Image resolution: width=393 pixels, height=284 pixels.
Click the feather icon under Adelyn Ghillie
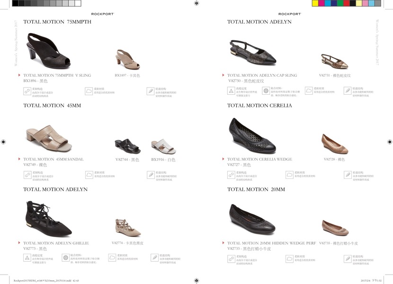coord(155,257)
